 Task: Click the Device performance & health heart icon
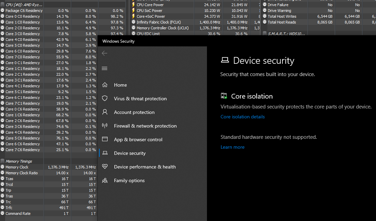click(105, 167)
